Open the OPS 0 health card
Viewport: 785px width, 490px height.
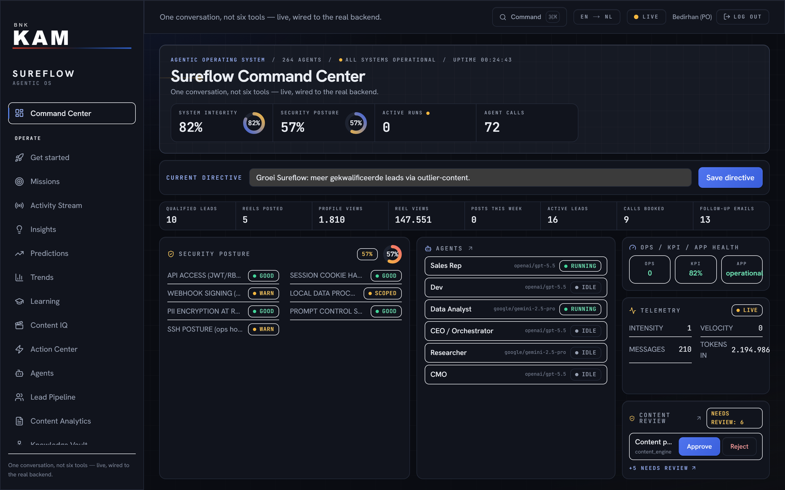point(650,269)
